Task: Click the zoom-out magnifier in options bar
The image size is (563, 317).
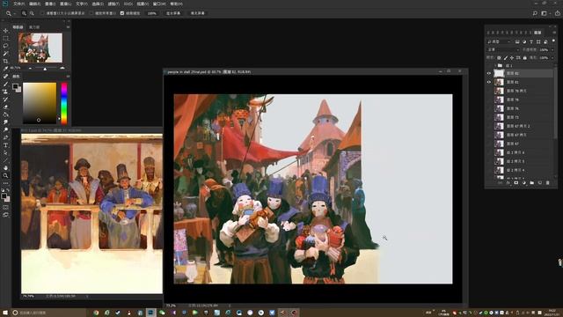Action: point(32,13)
